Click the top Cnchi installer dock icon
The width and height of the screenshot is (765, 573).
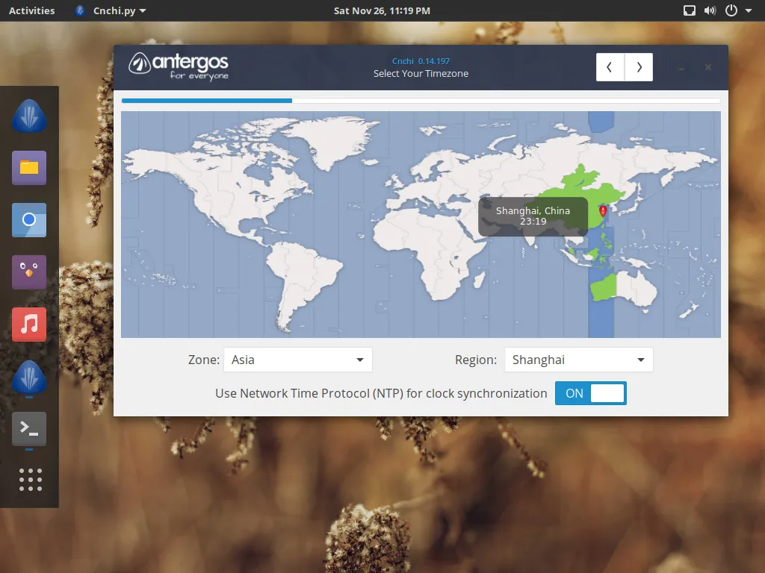[x=29, y=116]
